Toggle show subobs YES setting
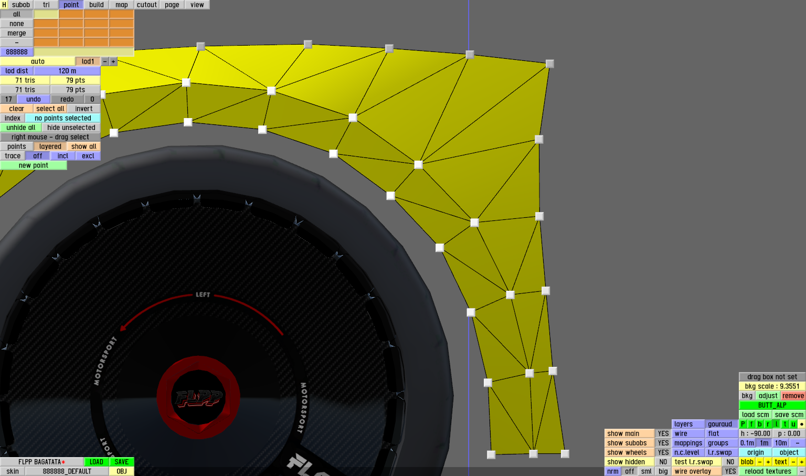 pos(663,443)
